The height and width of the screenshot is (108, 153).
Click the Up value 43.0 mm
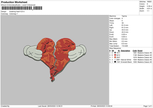tap(125, 30)
